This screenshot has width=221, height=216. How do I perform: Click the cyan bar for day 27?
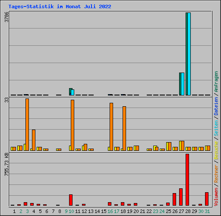[183, 84]
